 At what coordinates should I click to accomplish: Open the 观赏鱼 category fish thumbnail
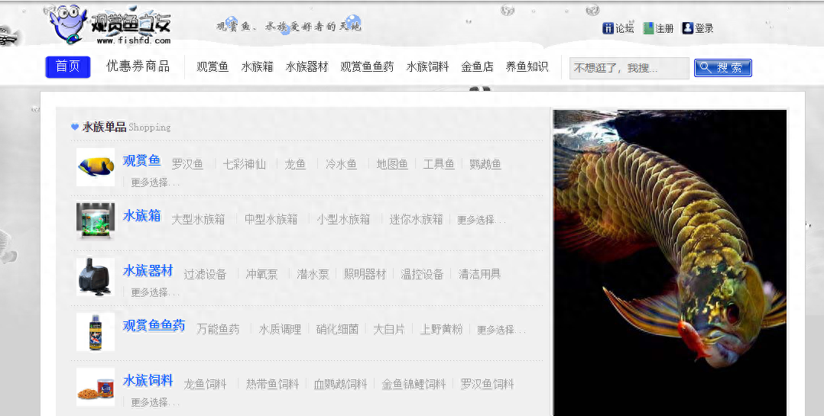(x=96, y=166)
